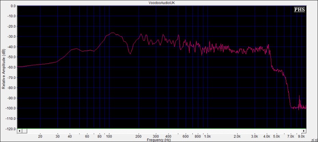318x142 pixels.
Task: Click the left of the two corner zoom icons
Action: point(312,140)
